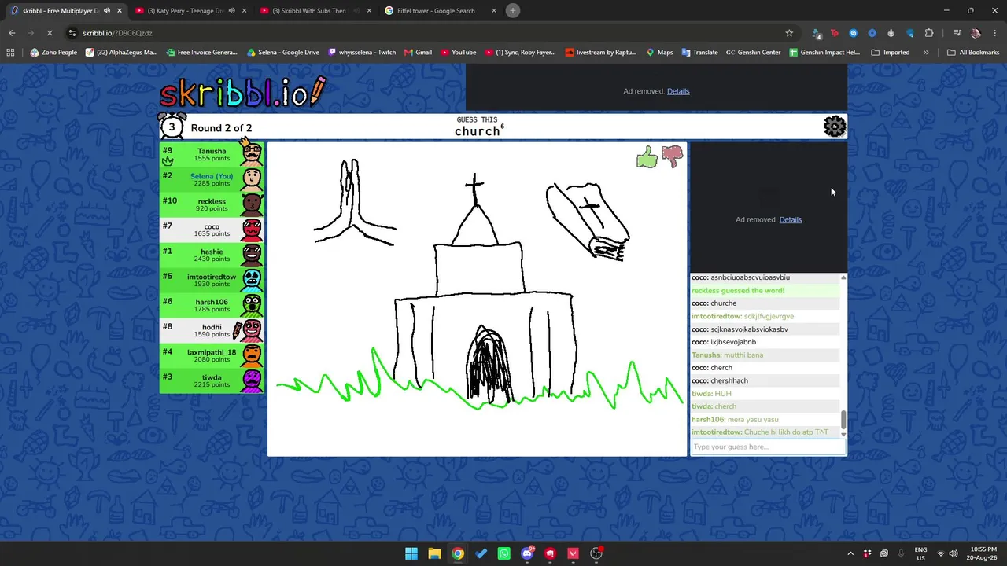Go back to the previous page
This screenshot has height=566, width=1007.
tap(12, 33)
